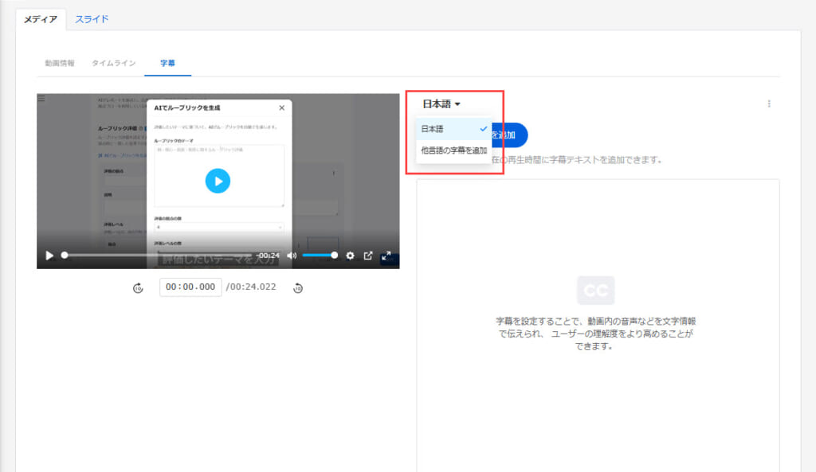Go to the タイムライン sub-tab
This screenshot has height=472, width=816.
(114, 62)
